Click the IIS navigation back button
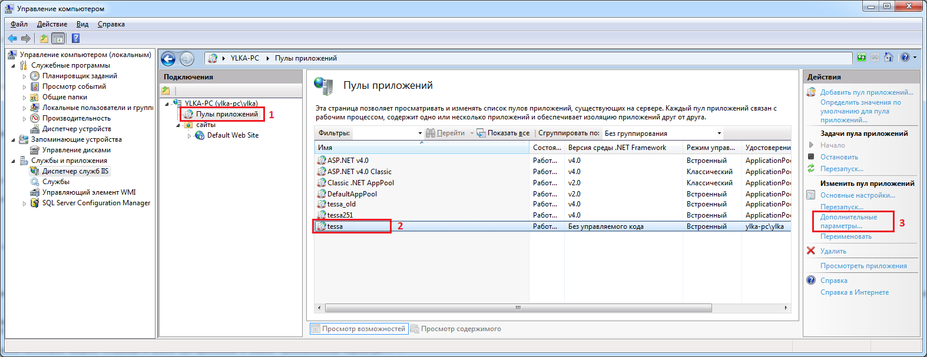This screenshot has height=357, width=927. [168, 59]
